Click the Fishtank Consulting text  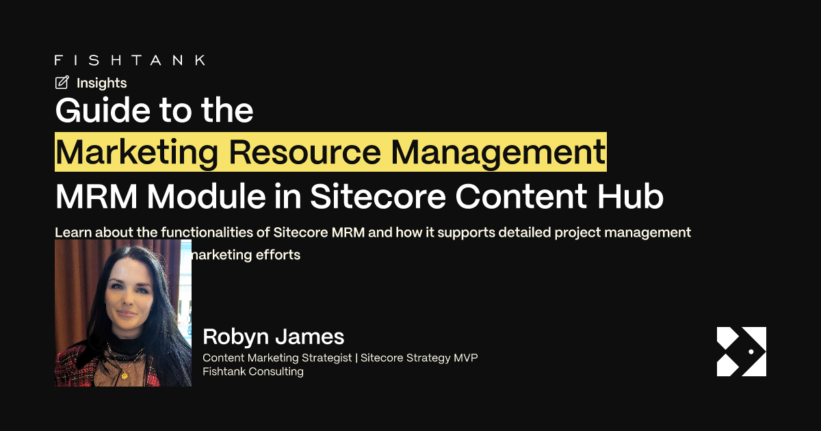[x=254, y=371]
